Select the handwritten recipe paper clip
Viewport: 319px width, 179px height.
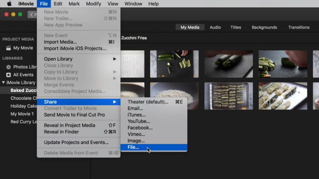(133, 64)
